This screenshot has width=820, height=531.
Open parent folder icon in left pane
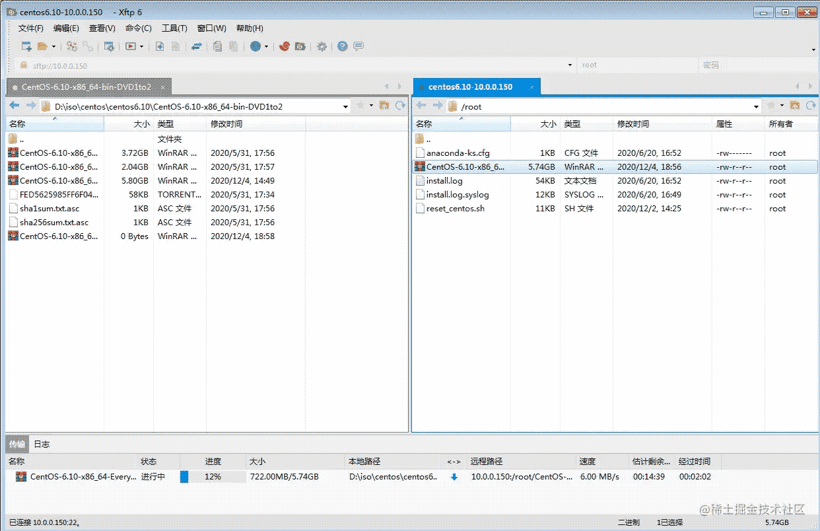click(x=384, y=106)
